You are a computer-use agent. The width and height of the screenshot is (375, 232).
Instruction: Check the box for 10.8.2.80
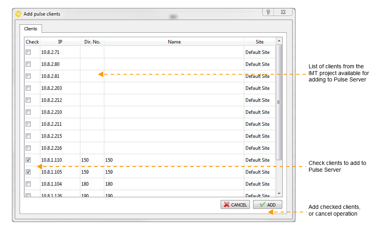click(x=28, y=64)
